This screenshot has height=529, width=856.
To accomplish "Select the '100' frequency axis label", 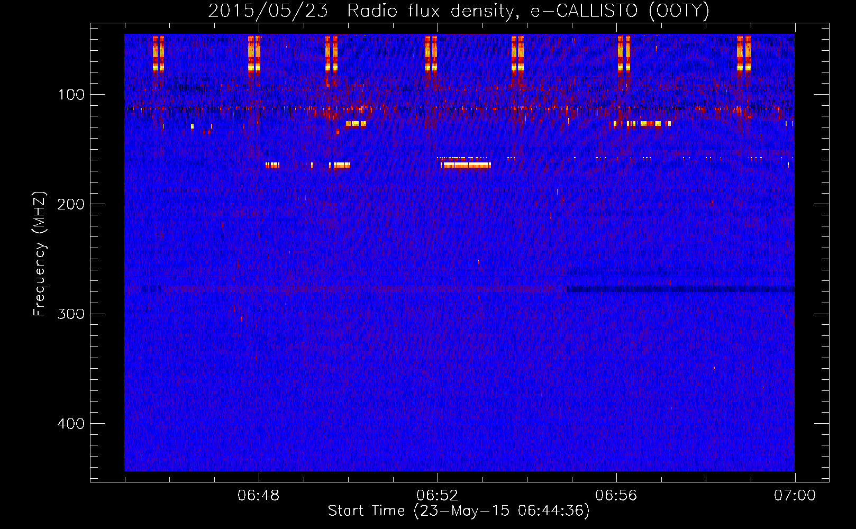I will [x=71, y=95].
